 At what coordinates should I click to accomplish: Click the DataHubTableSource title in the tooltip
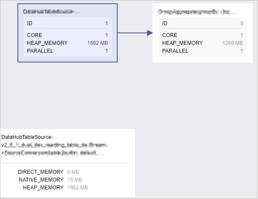[x=54, y=145]
